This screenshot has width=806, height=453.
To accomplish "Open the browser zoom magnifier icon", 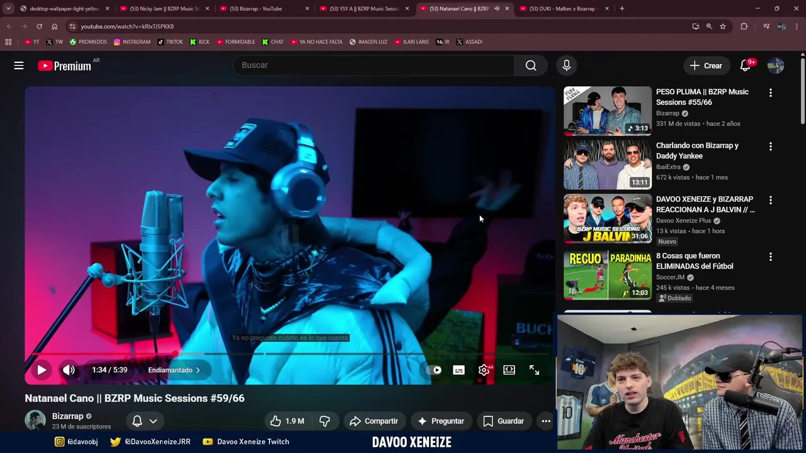I will pyautogui.click(x=709, y=26).
